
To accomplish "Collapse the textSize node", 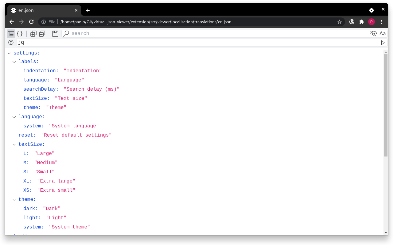I will (14, 144).
